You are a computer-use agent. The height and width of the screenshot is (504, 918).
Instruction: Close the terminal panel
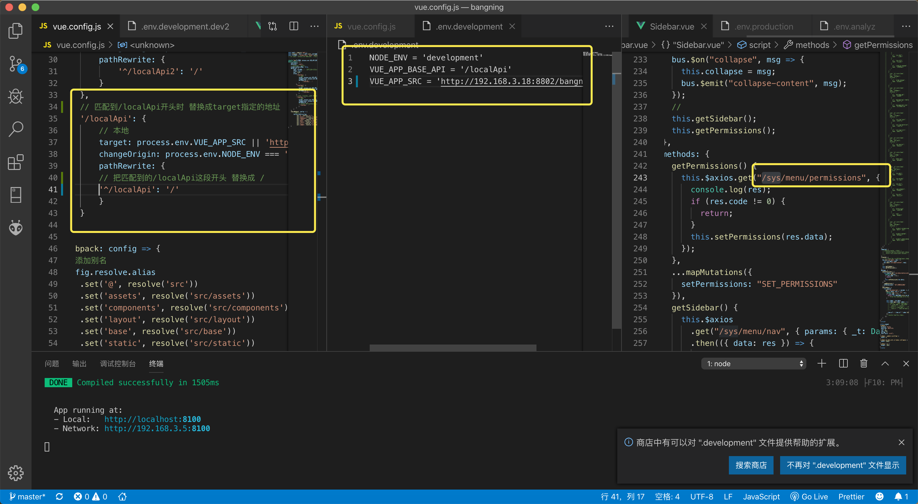906,363
